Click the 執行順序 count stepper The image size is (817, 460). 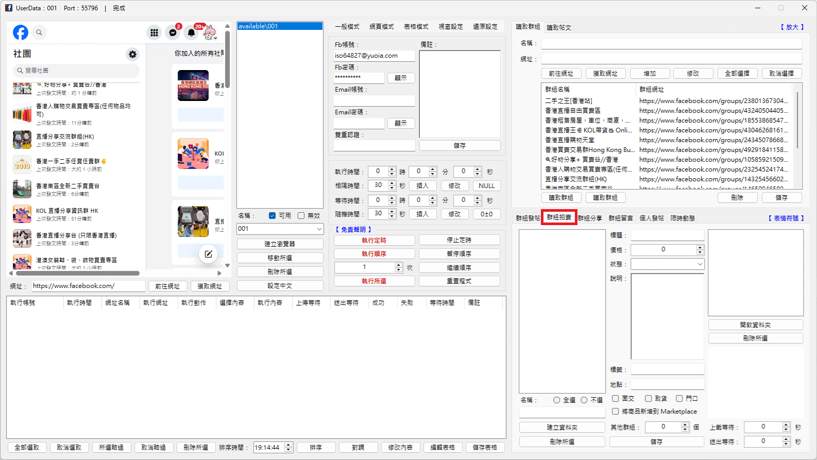coord(398,268)
